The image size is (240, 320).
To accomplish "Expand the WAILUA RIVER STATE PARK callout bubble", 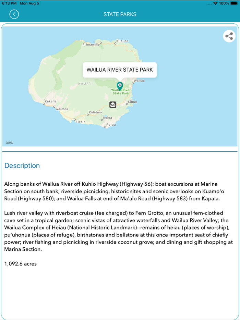I will tap(120, 70).
